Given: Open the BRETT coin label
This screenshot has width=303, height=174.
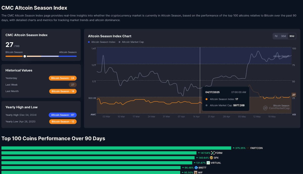Looking at the screenshot, I should tap(203, 168).
